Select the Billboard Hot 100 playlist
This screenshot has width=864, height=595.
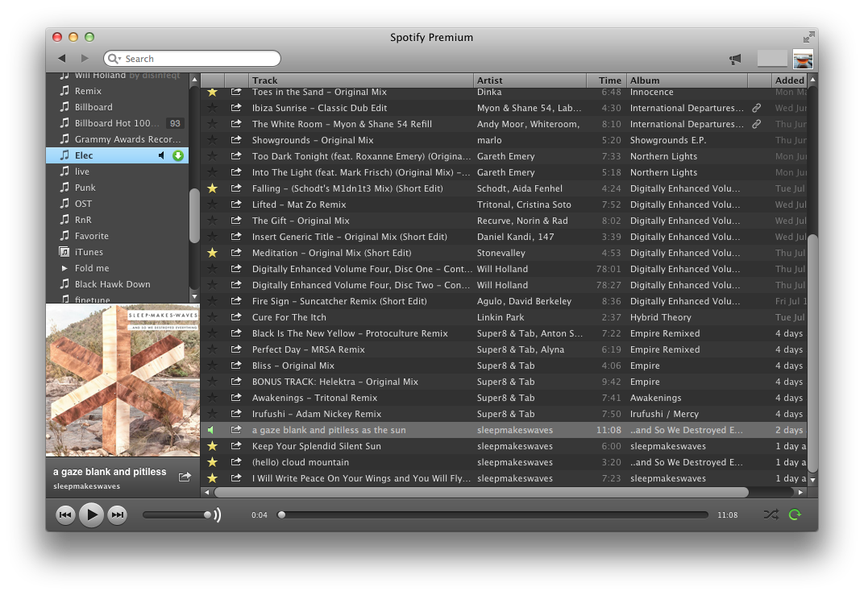point(117,123)
